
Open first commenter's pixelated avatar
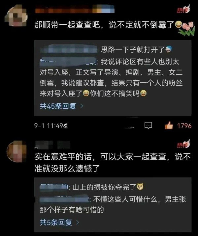[16, 16]
